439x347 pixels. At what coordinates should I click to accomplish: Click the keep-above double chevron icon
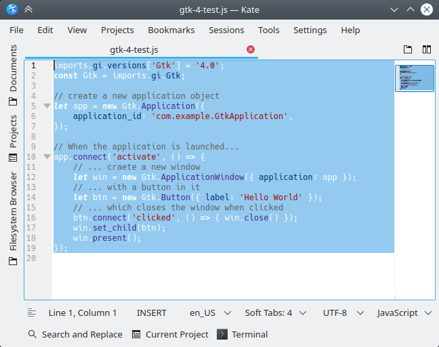click(x=28, y=9)
